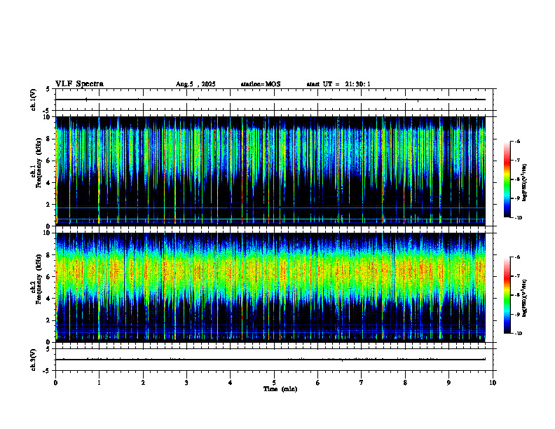The width and height of the screenshot is (555, 429).
Task: Click the ch.2 "Frequency (kHz)" axis label
Action: point(39,279)
